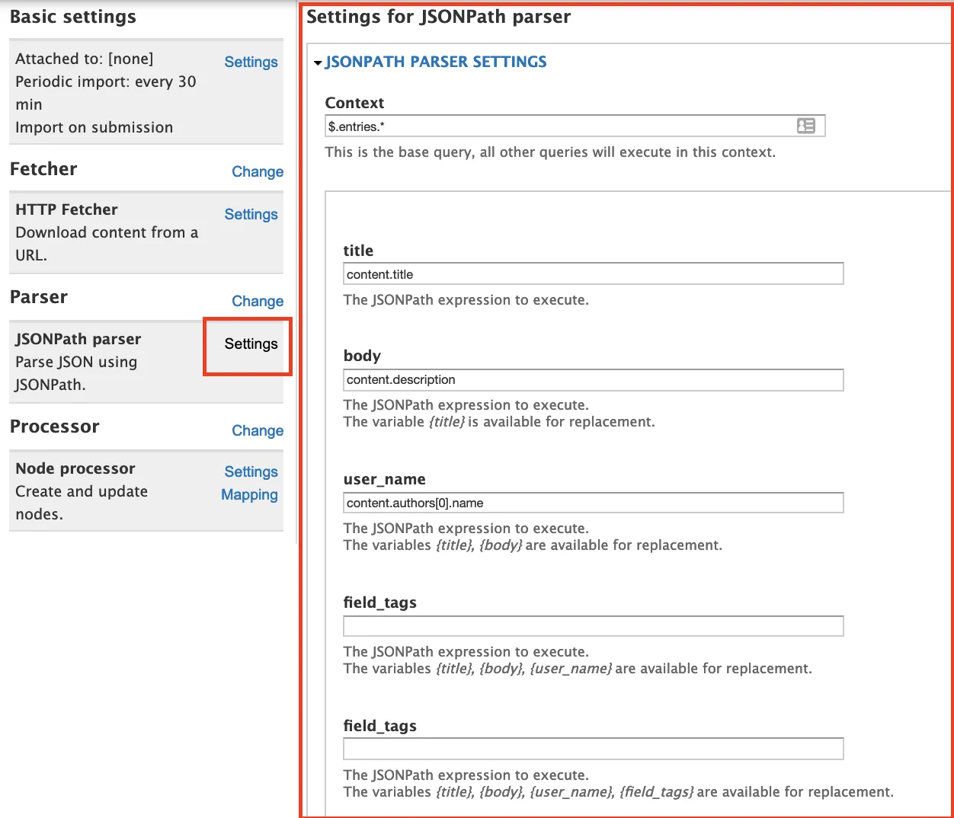
Task: Click the 'title' field label
Action: pyautogui.click(x=358, y=251)
